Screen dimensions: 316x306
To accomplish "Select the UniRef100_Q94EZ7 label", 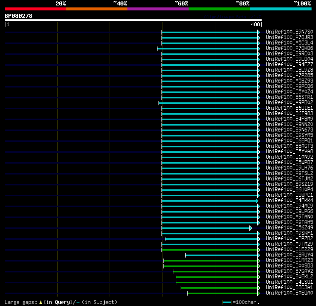I will point(289,65).
